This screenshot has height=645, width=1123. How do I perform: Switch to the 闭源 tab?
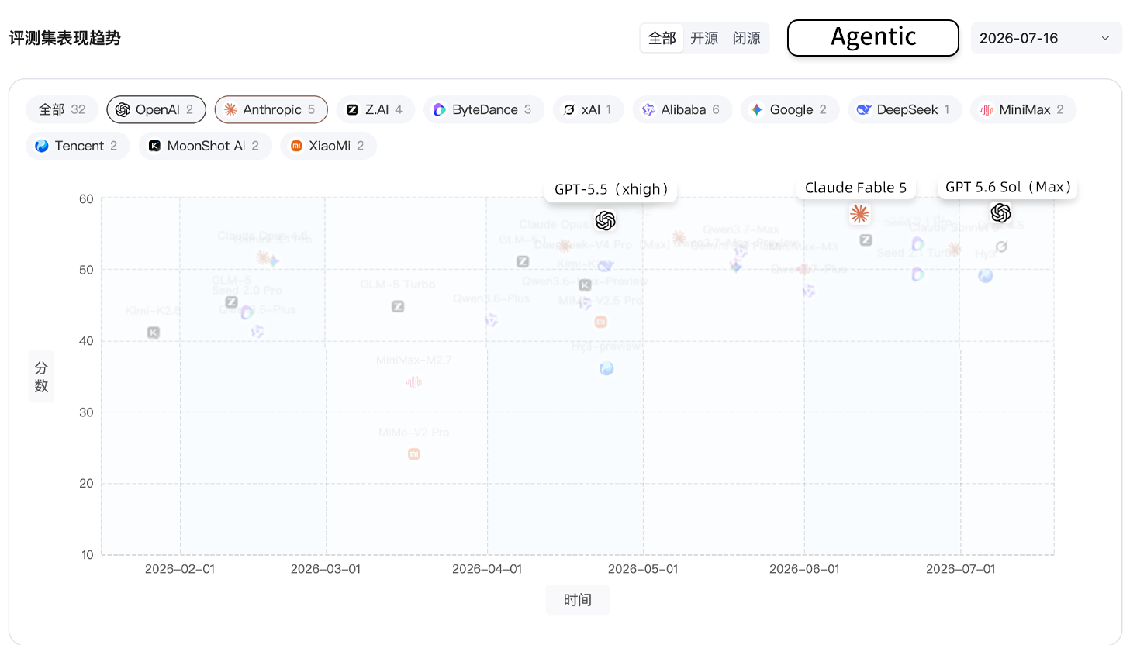pyautogui.click(x=747, y=38)
